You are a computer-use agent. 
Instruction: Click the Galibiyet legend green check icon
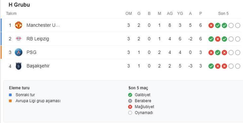(x=130, y=95)
